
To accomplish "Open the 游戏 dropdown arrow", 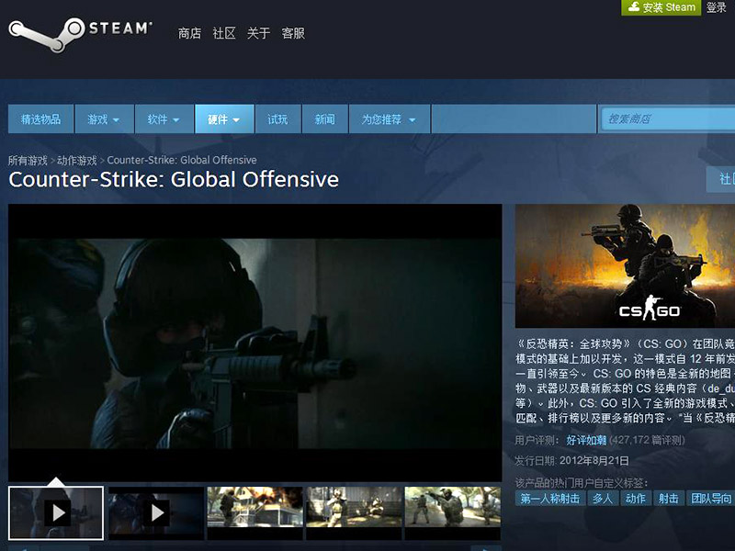I will (116, 120).
